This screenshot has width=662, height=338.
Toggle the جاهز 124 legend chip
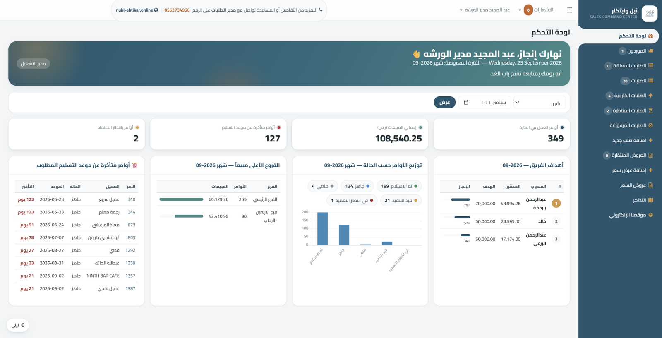(357, 186)
